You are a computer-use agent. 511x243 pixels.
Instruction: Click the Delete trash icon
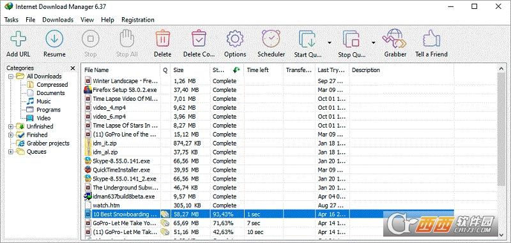[162, 39]
